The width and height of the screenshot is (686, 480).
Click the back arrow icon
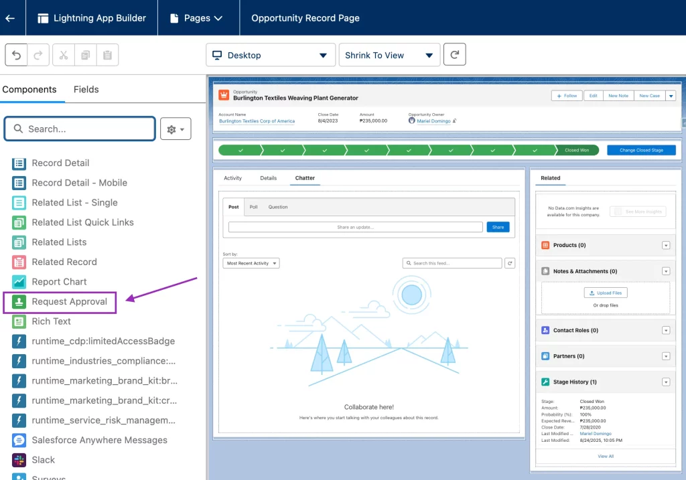10,18
